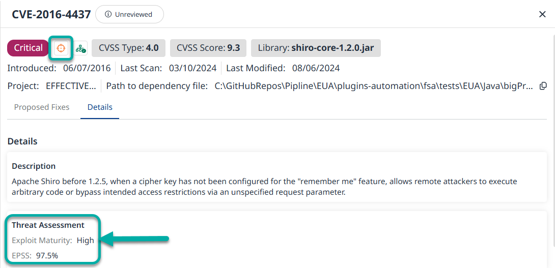This screenshot has height=268, width=555.
Task: Click the Critical severity badge
Action: [x=29, y=48]
